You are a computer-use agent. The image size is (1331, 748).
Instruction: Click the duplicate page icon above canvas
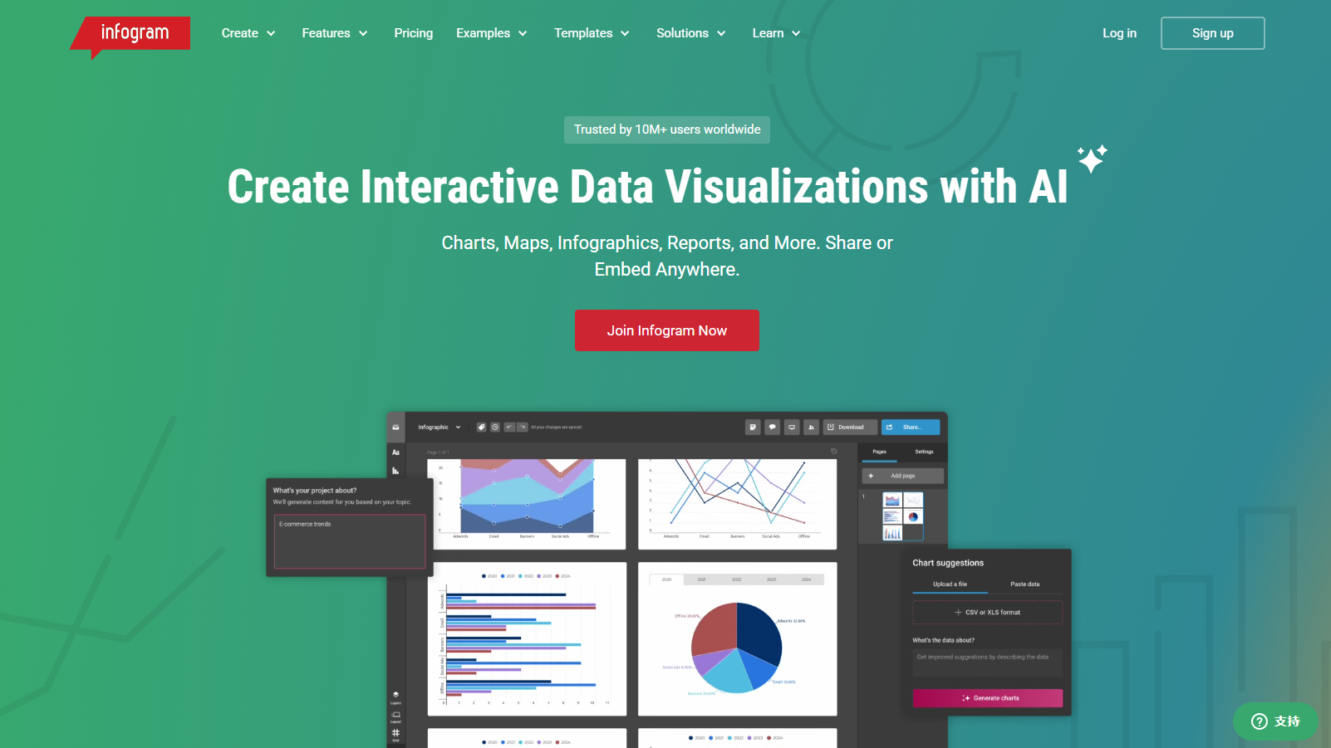[833, 452]
